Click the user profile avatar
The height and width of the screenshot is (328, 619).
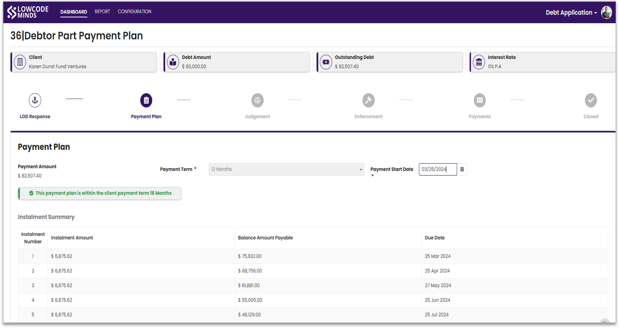(606, 12)
